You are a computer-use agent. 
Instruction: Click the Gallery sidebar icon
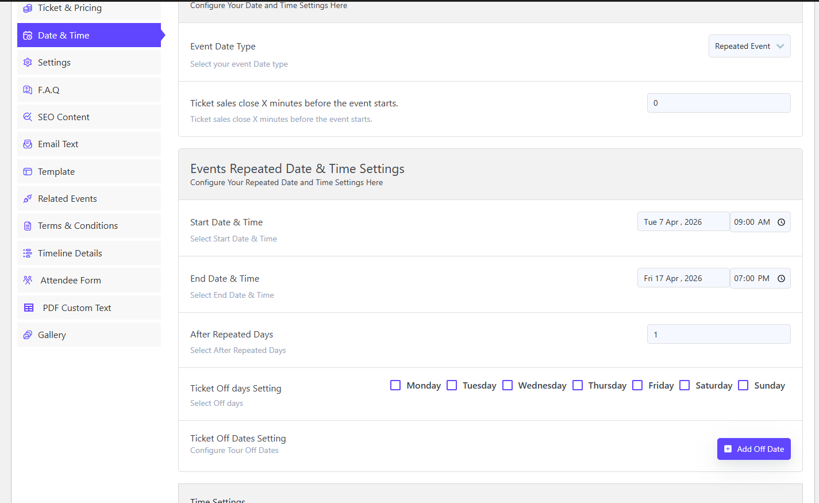28,335
